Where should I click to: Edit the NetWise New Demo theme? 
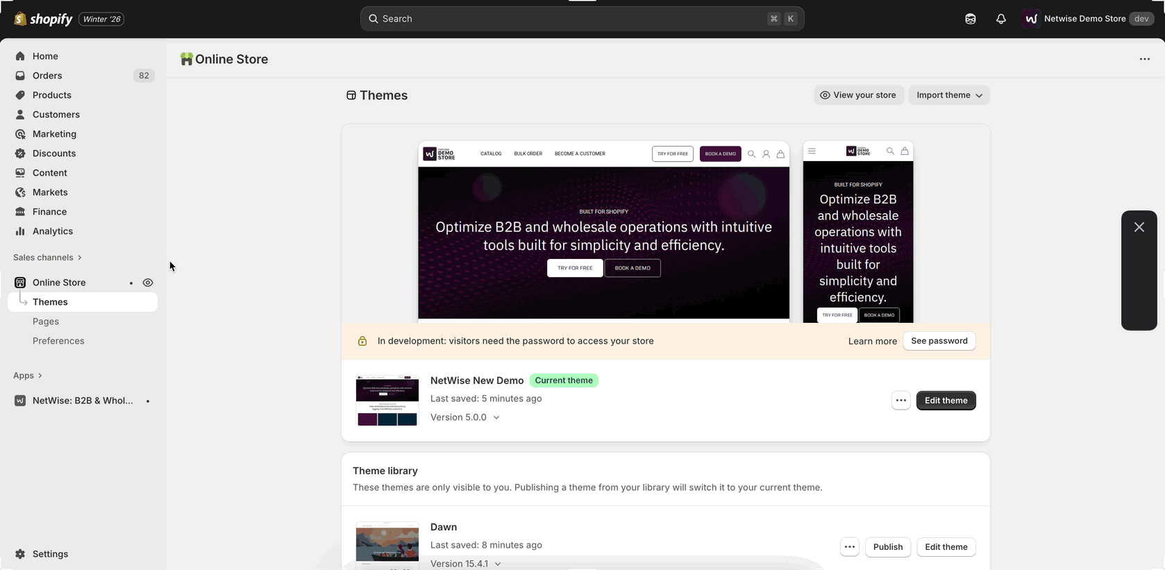click(946, 401)
